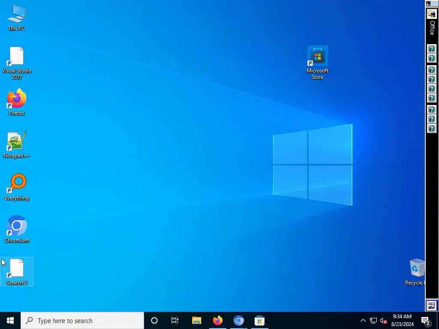Click the Show desktop sliver beside notifications
This screenshot has height=329, width=439.
click(x=438, y=320)
